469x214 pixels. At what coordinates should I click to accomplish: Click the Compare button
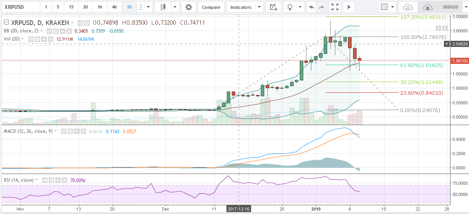[x=211, y=7]
